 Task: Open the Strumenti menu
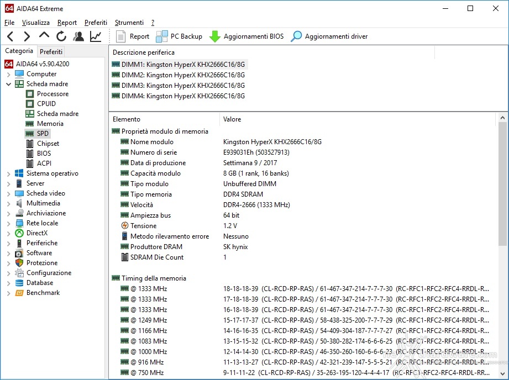click(129, 23)
